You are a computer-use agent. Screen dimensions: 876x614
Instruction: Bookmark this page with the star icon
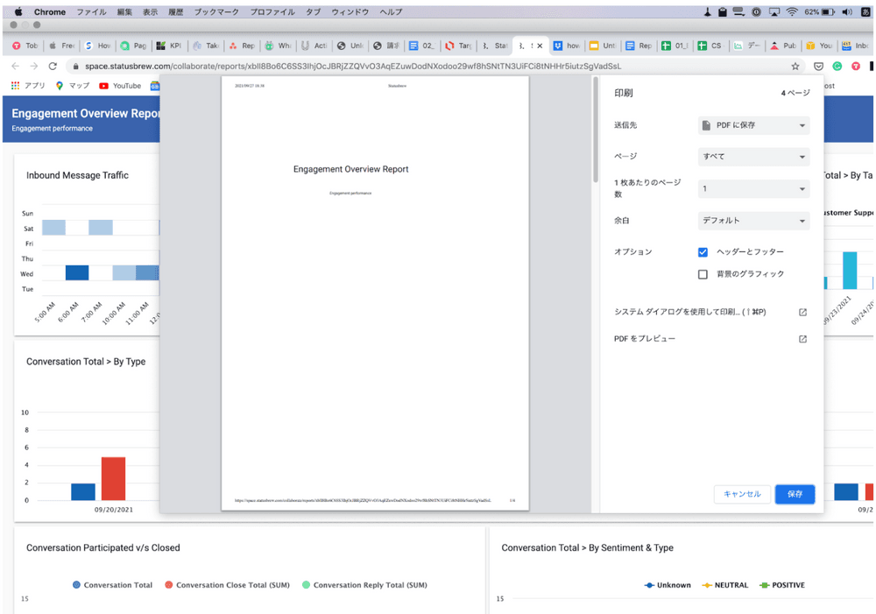(795, 66)
